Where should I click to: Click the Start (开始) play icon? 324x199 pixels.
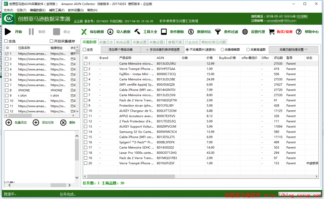click(8, 32)
